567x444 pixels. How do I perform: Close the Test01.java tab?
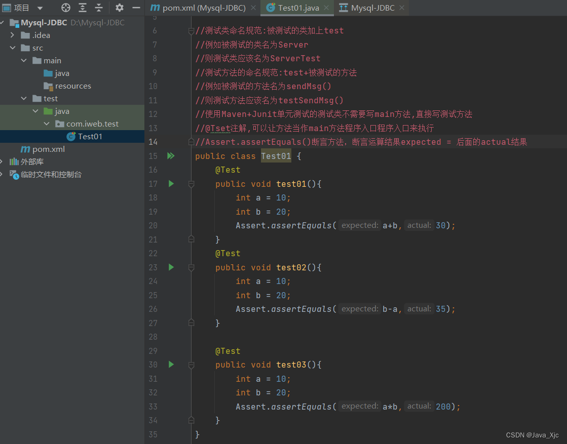(x=326, y=8)
